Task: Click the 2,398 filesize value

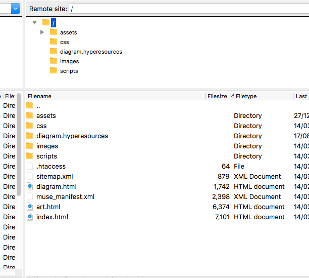Action: (221, 197)
